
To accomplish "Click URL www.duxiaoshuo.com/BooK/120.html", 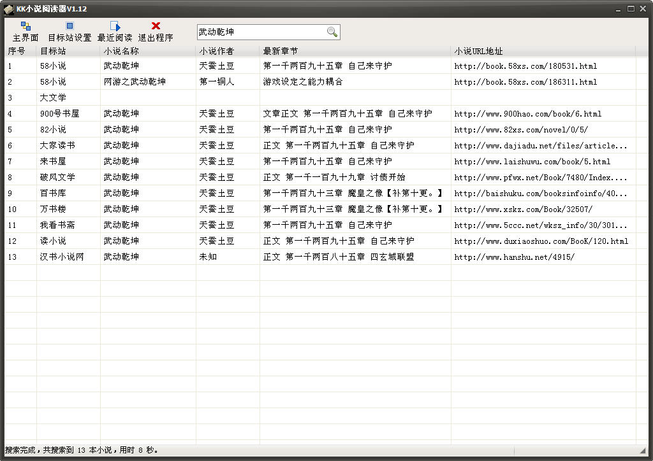I will [541, 241].
